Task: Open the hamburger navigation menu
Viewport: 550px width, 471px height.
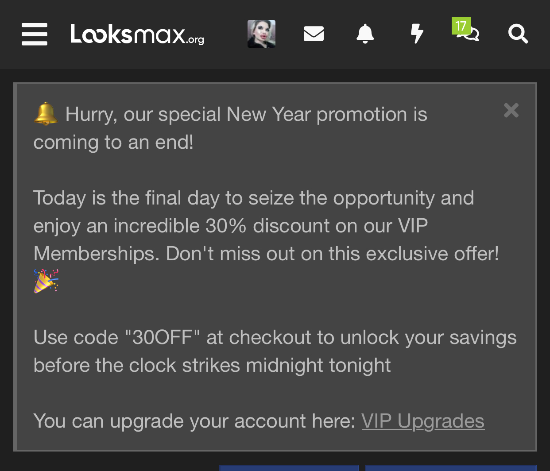Action: [35, 34]
